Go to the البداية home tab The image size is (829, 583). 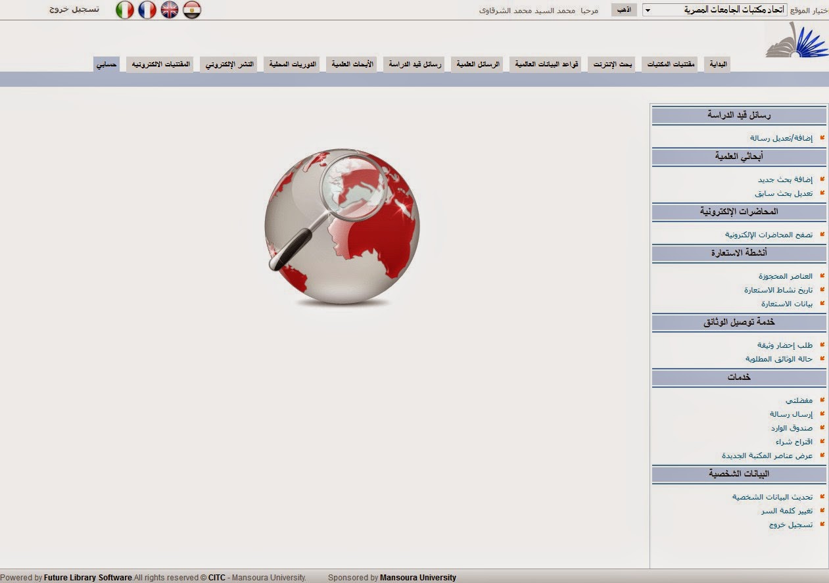tap(717, 64)
